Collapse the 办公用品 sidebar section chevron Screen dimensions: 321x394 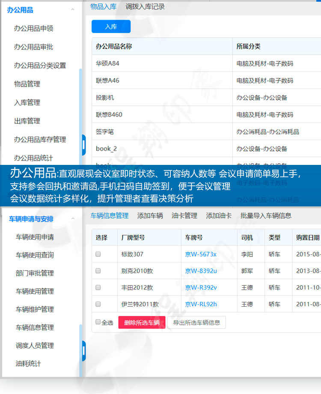click(73, 9)
